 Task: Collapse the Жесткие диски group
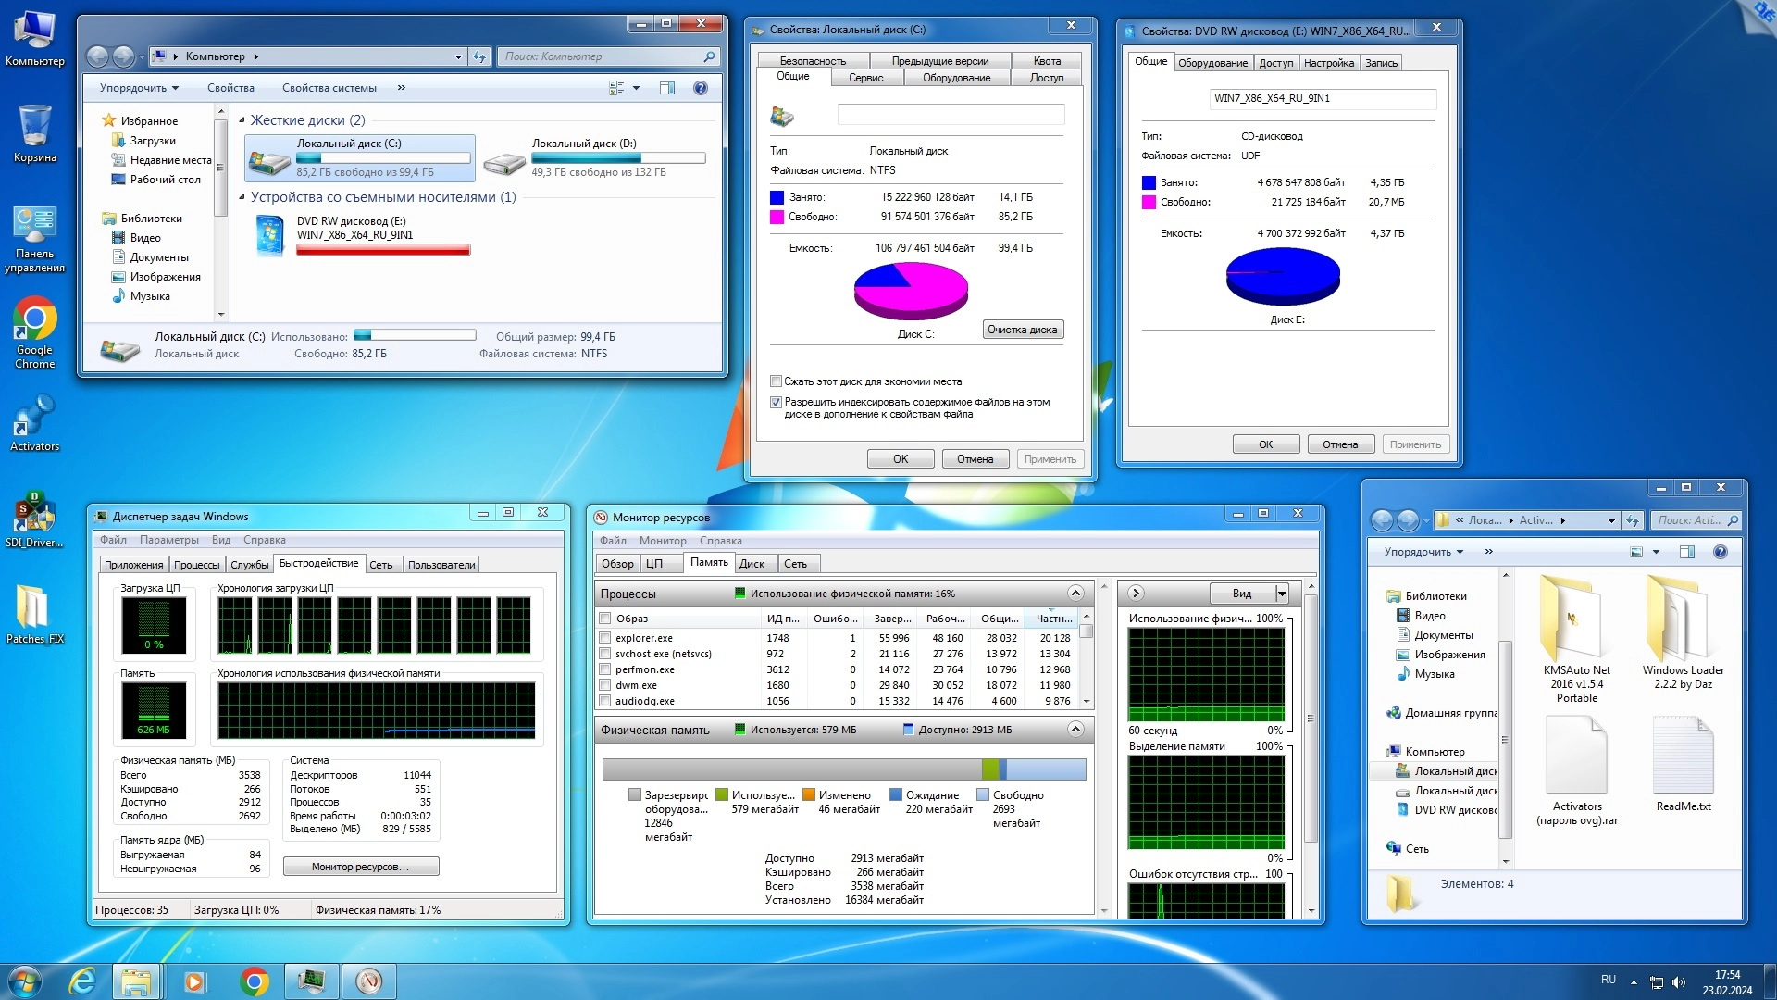click(242, 120)
